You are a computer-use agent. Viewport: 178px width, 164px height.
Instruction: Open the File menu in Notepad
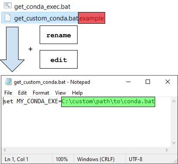(x=8, y=93)
